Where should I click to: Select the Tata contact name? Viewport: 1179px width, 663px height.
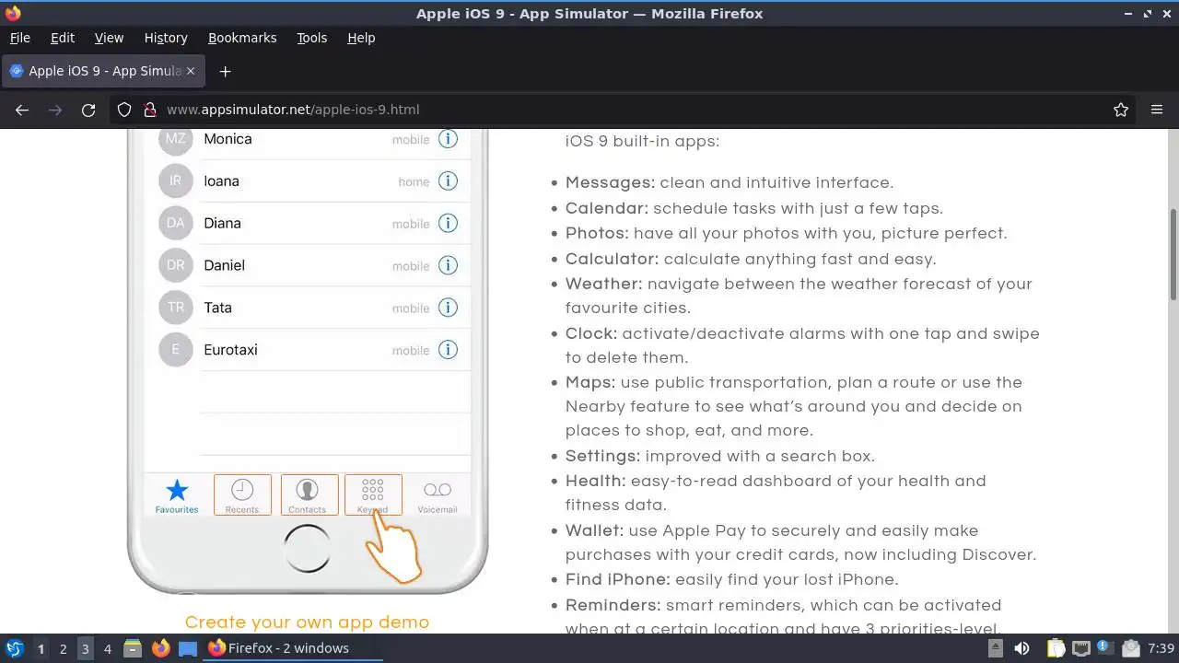tap(217, 308)
